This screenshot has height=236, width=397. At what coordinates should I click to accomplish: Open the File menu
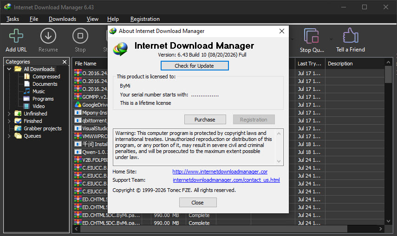pos(34,19)
